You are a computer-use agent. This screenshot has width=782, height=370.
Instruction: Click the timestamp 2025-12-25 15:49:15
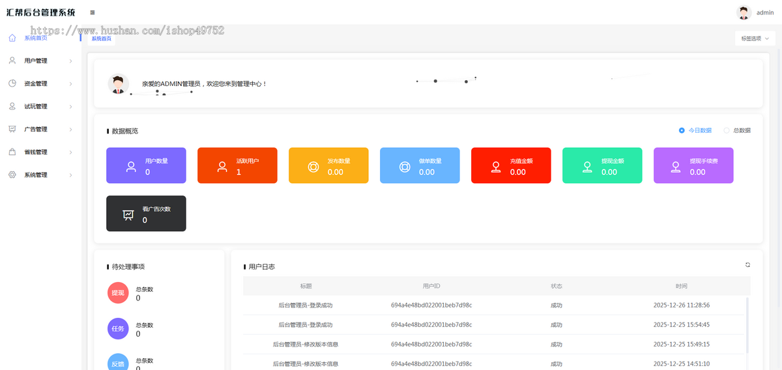682,344
